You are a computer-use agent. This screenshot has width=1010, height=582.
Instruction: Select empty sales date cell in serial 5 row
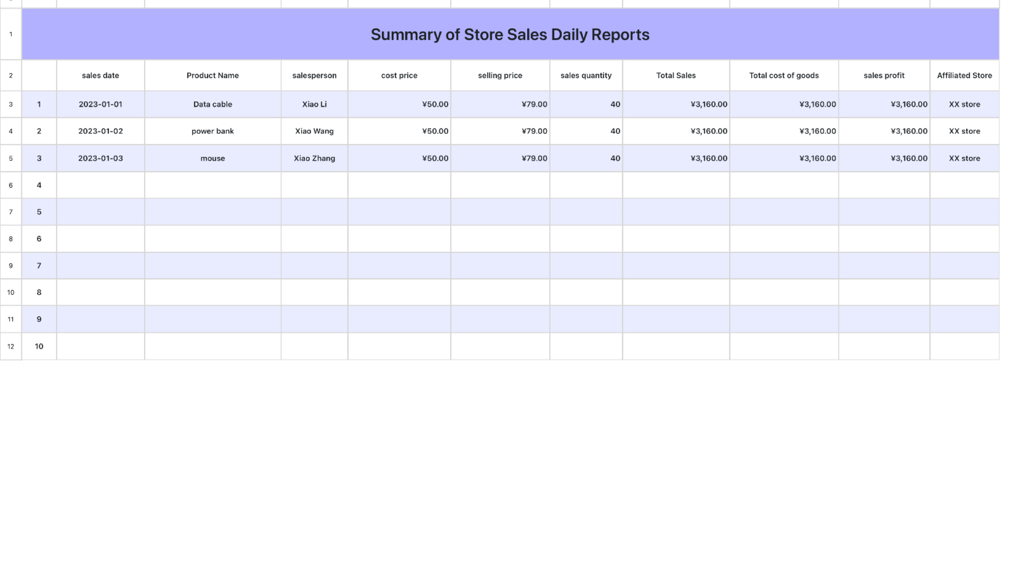click(x=100, y=211)
